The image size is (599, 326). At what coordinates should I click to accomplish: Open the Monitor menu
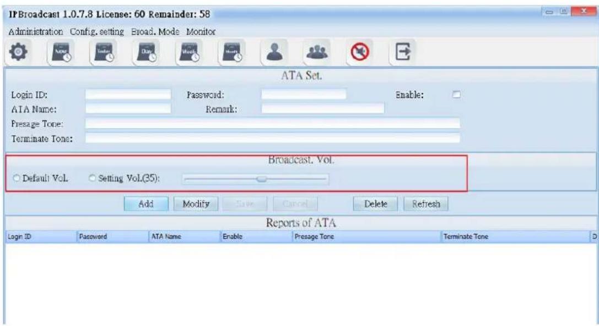201,32
